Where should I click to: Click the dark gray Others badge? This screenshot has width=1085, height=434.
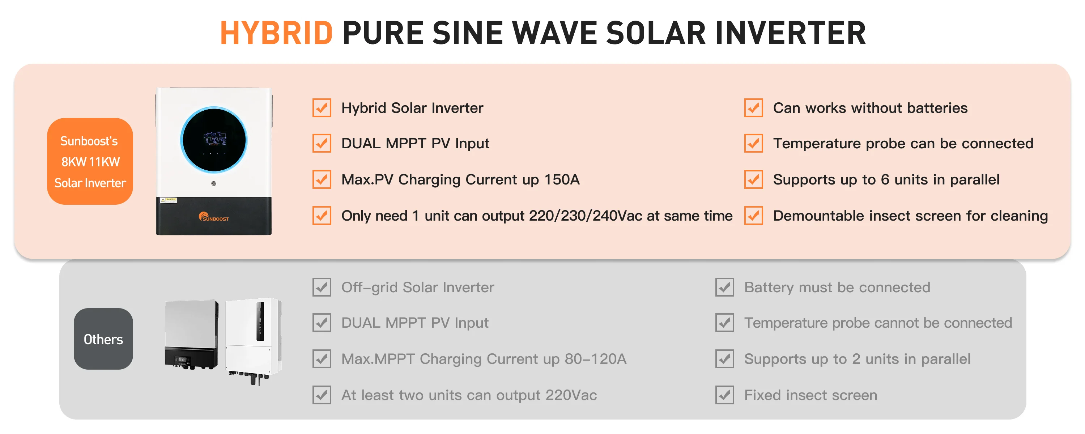click(103, 339)
